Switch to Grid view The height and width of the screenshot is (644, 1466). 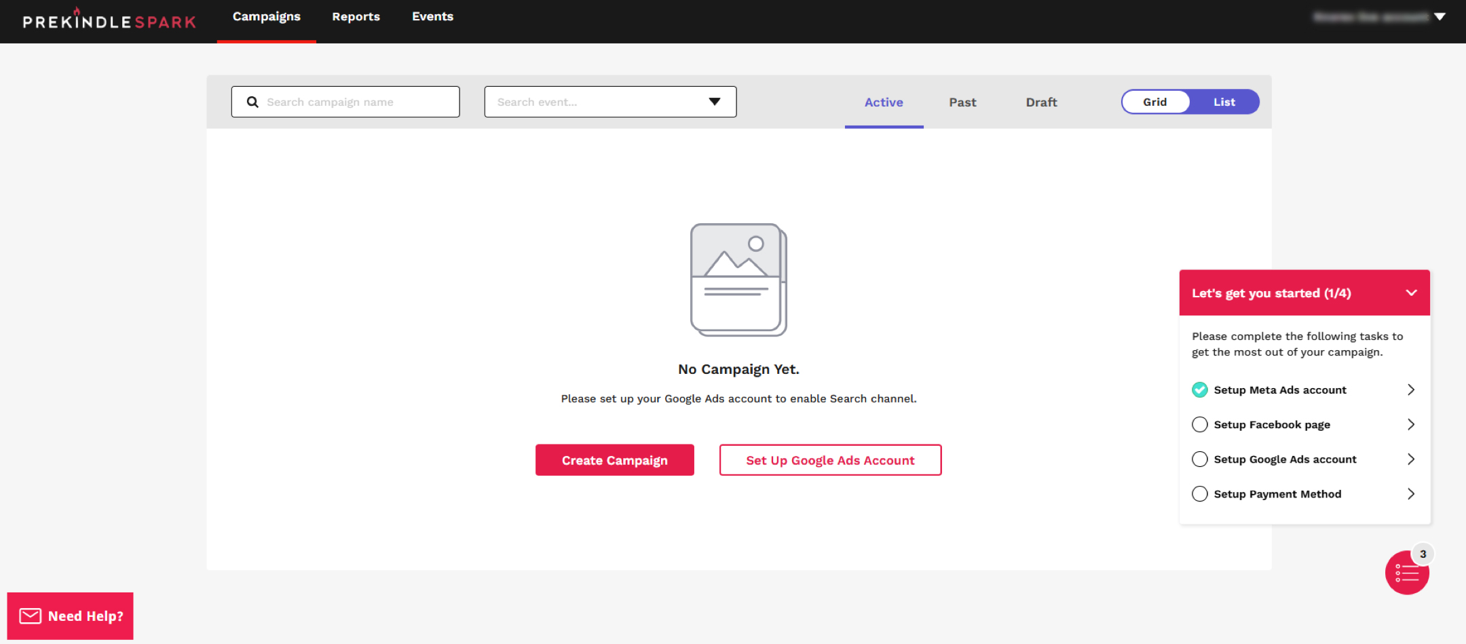(1155, 102)
